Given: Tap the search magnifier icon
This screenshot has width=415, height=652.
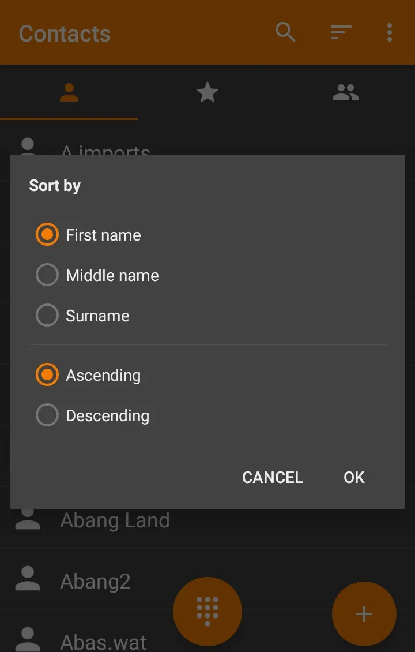Looking at the screenshot, I should [285, 32].
